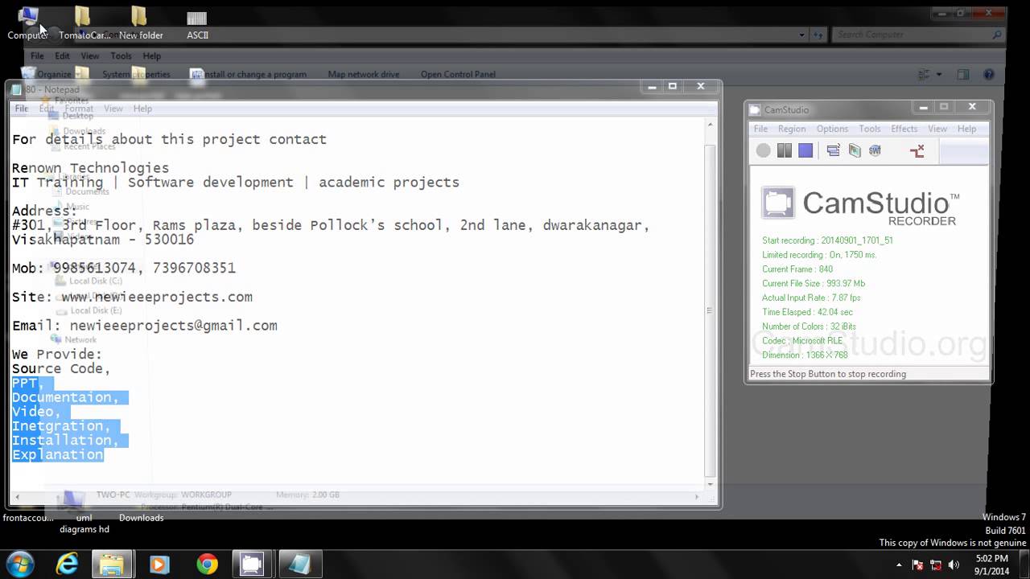Click the Explorer help question-mark icon
This screenshot has width=1030, height=579.
click(989, 75)
